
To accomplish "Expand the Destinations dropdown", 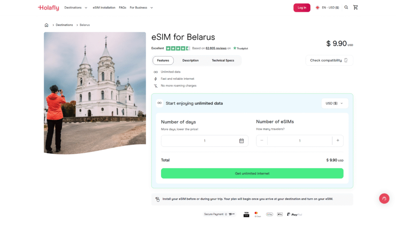I will click(76, 7).
